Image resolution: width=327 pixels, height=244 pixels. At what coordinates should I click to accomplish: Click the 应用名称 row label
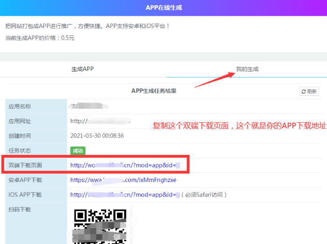click(x=20, y=106)
